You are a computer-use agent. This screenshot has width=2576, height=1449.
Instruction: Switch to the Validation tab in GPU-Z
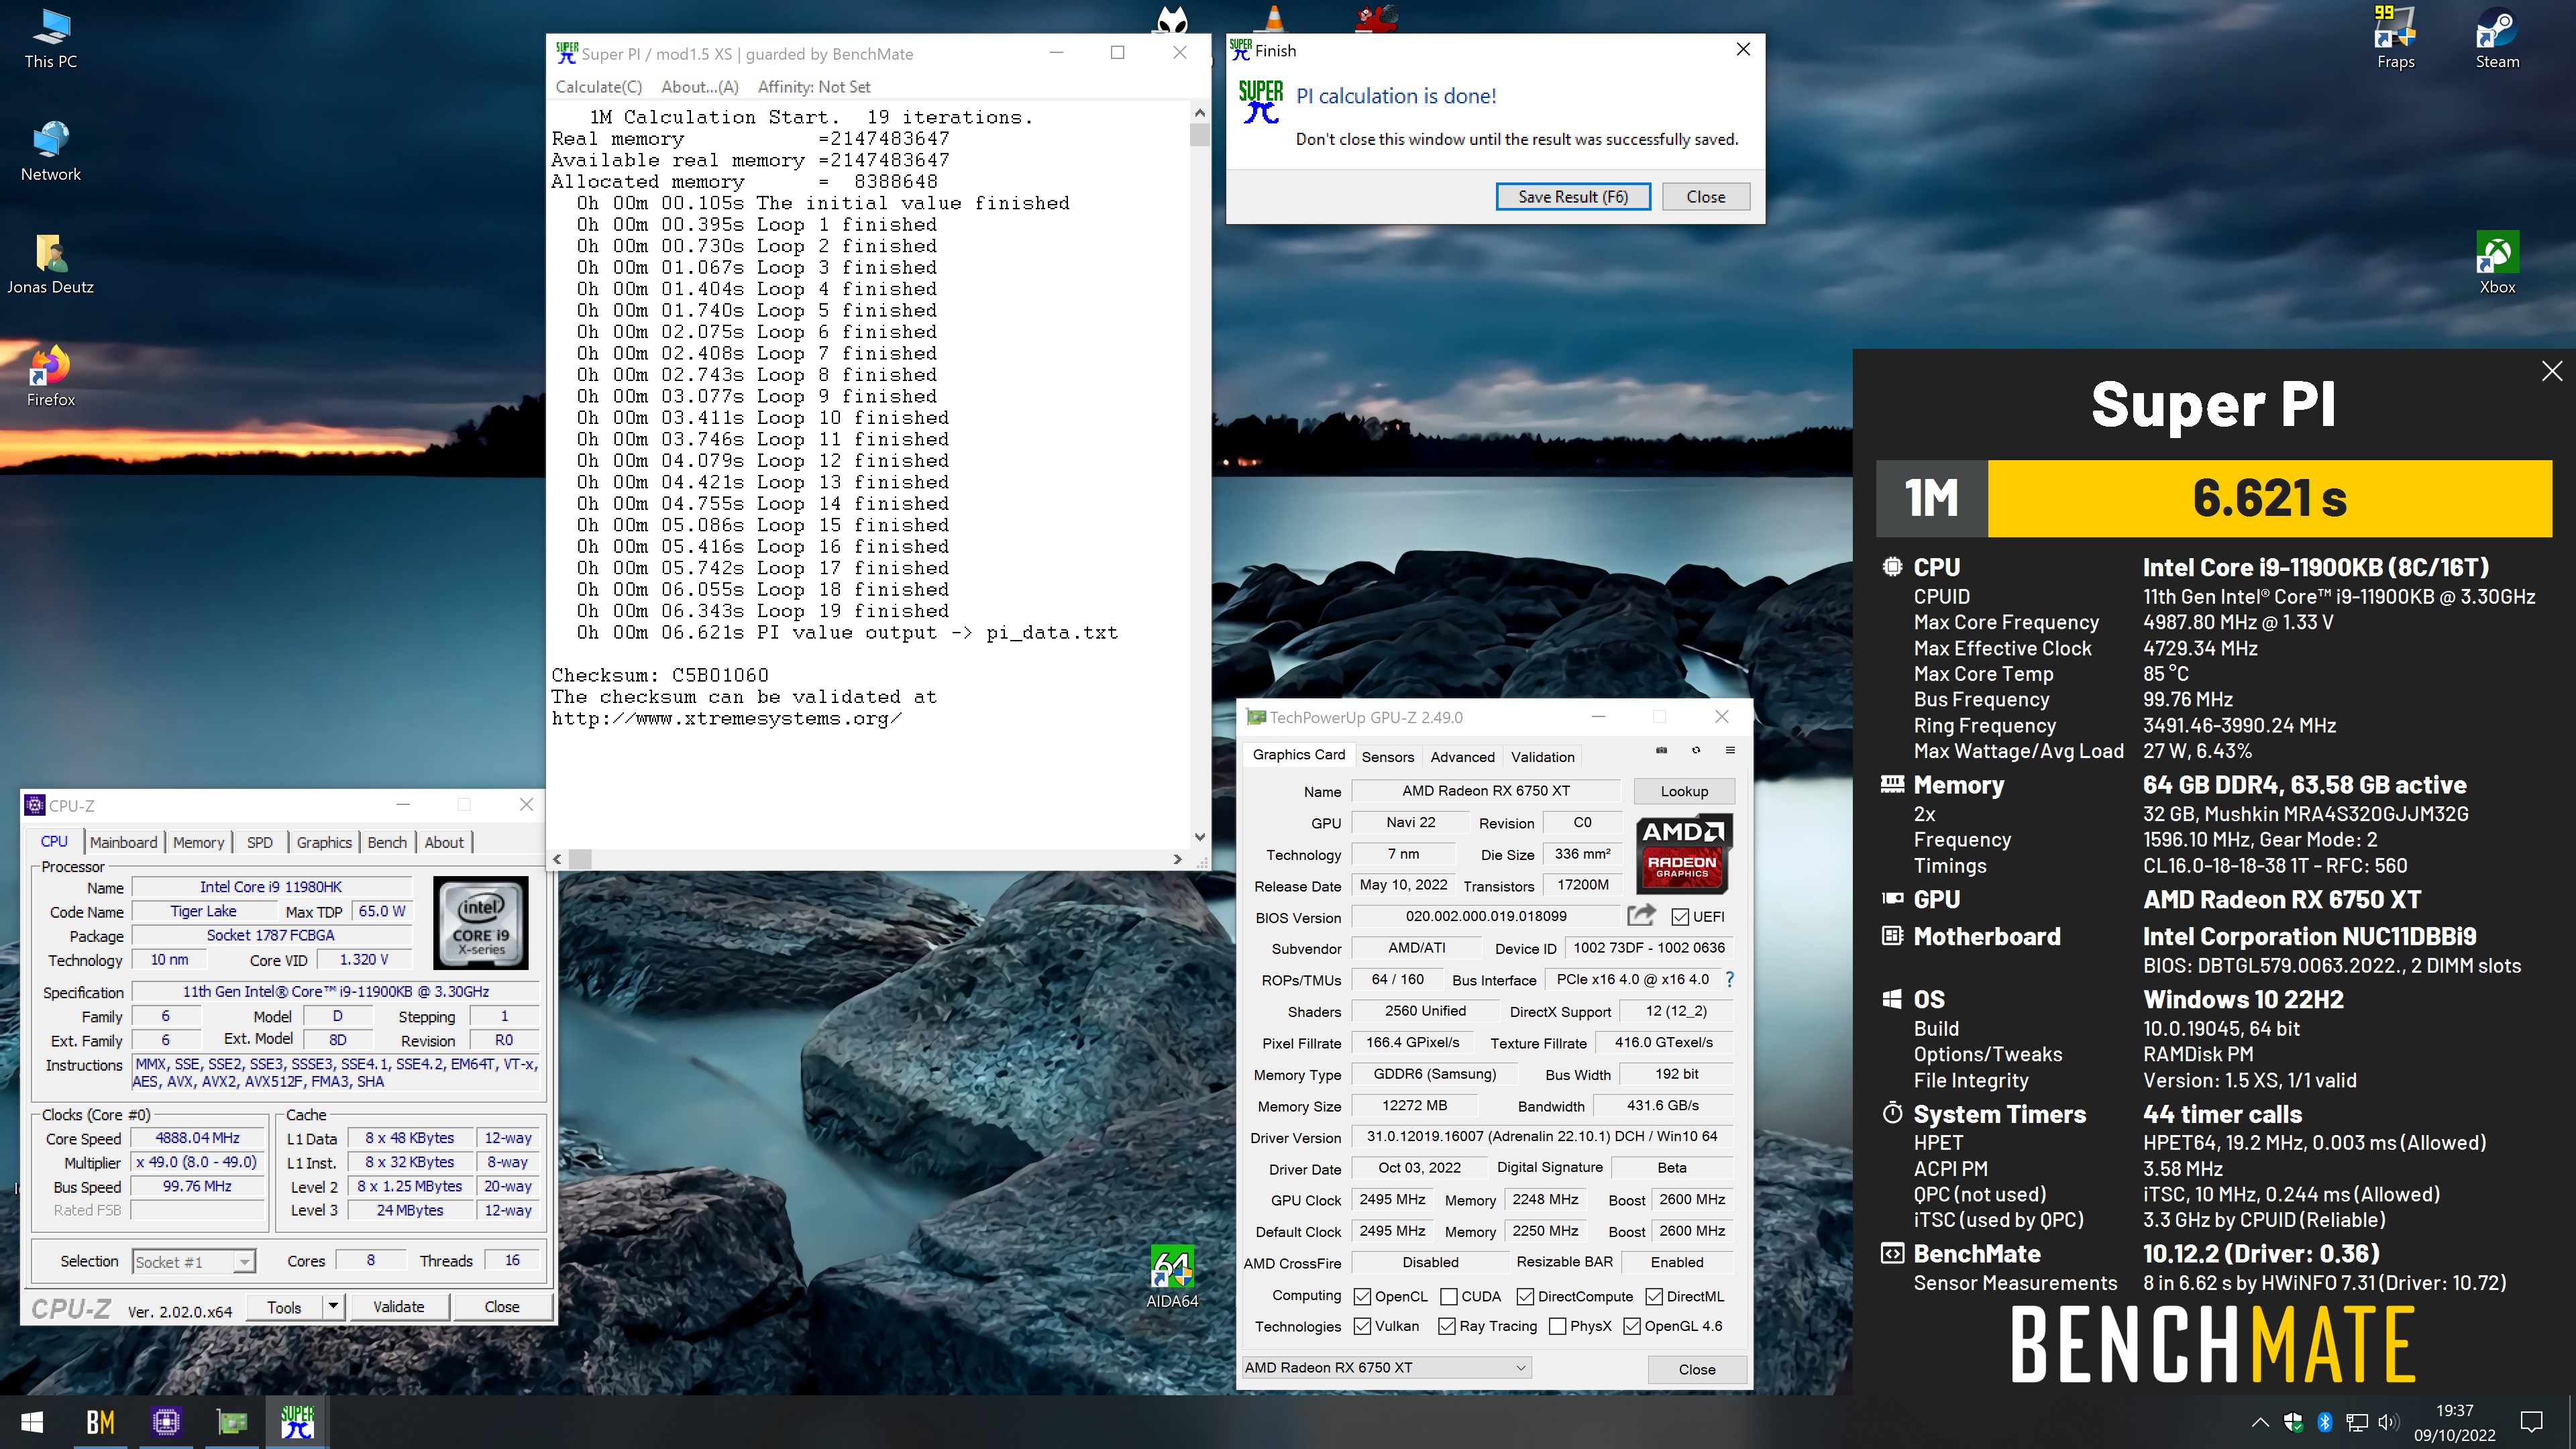tap(1542, 756)
